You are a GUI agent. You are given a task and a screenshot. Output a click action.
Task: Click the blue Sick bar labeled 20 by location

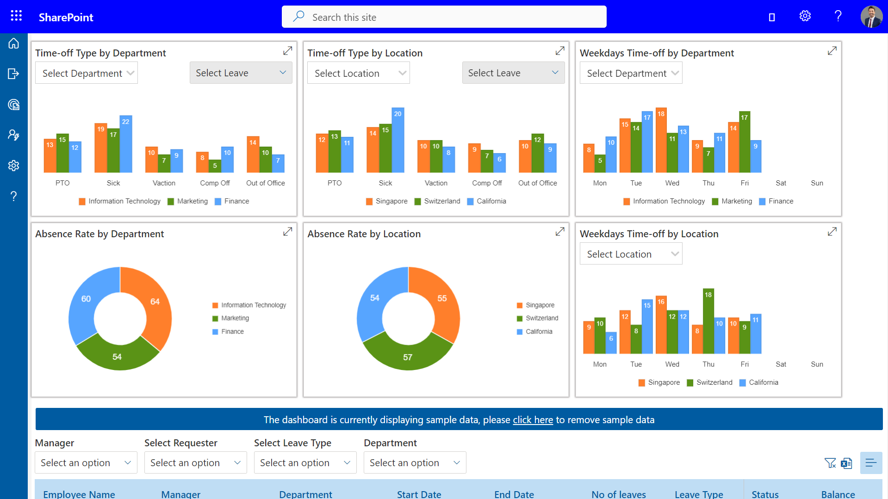point(398,140)
